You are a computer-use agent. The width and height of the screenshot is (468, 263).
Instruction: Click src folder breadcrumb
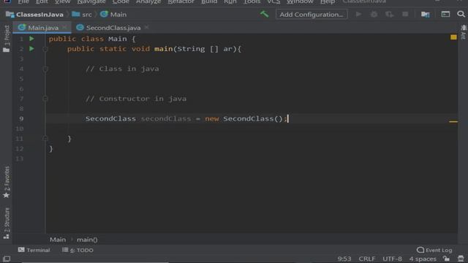pyautogui.click(x=82, y=15)
